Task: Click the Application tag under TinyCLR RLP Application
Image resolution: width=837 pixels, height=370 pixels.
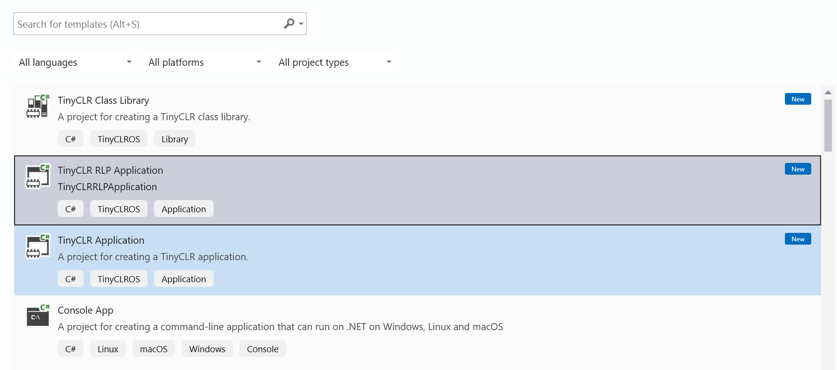Action: [184, 209]
